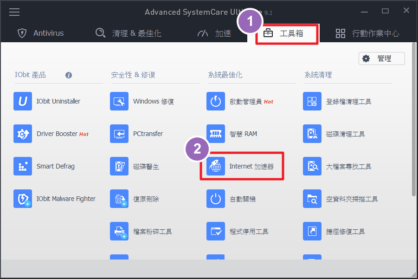The width and height of the screenshot is (418, 279).
Task: Open 啟動管理員 startup manager icon
Action: click(216, 101)
